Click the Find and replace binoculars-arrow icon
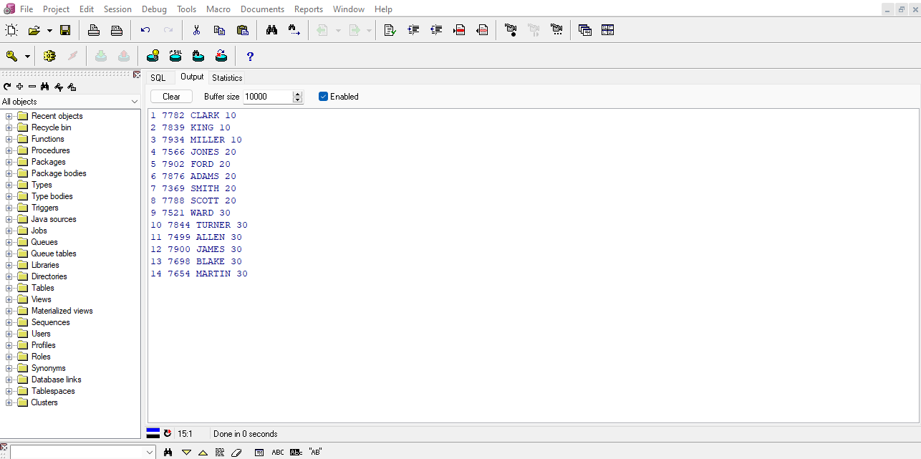The height and width of the screenshot is (459, 921). [294, 30]
